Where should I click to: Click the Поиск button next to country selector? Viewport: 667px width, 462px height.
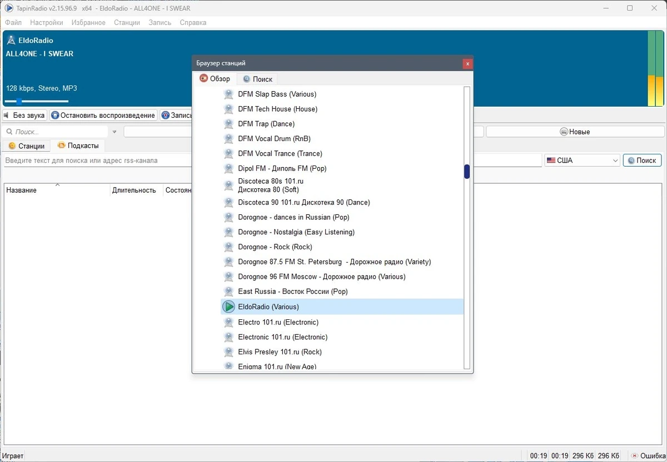tap(642, 160)
